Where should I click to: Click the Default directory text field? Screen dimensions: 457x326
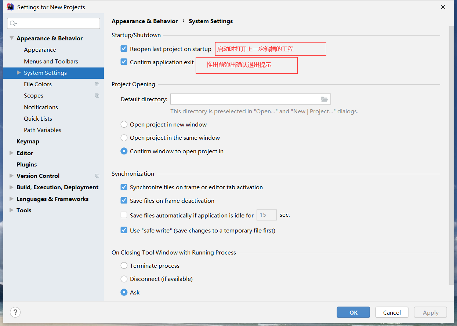[x=244, y=99]
